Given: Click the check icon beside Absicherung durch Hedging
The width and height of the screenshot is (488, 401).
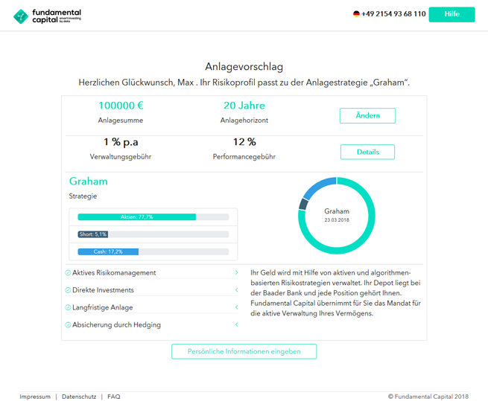Looking at the screenshot, I should 68,325.
